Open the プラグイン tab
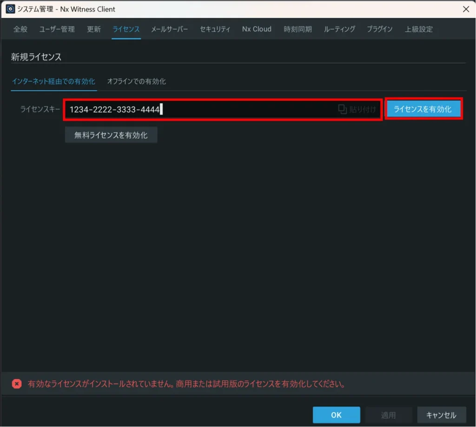 [379, 29]
